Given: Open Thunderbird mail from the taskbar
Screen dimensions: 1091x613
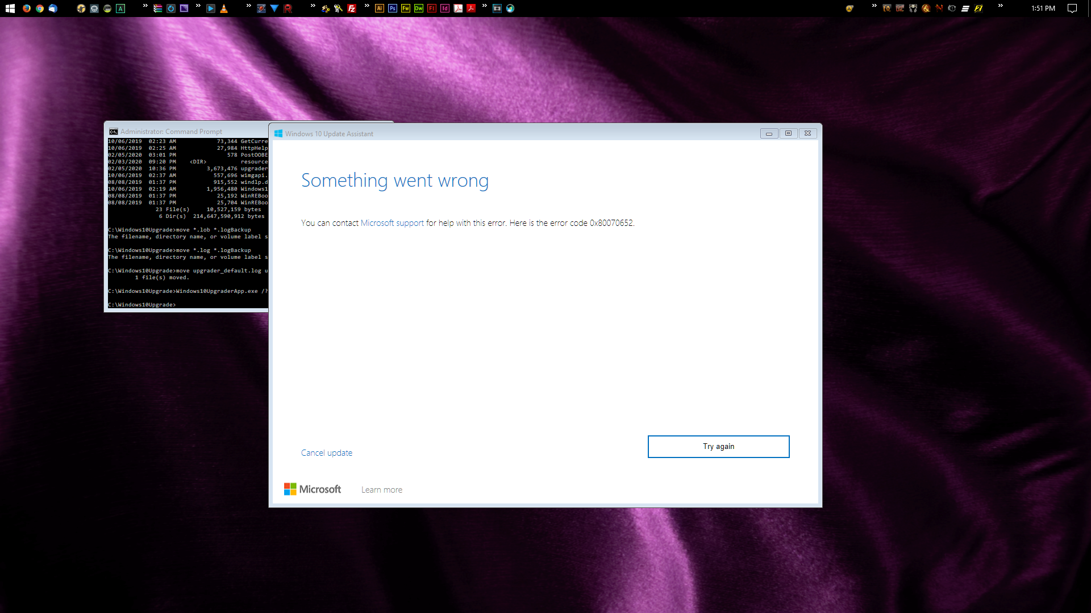Looking at the screenshot, I should (x=53, y=9).
